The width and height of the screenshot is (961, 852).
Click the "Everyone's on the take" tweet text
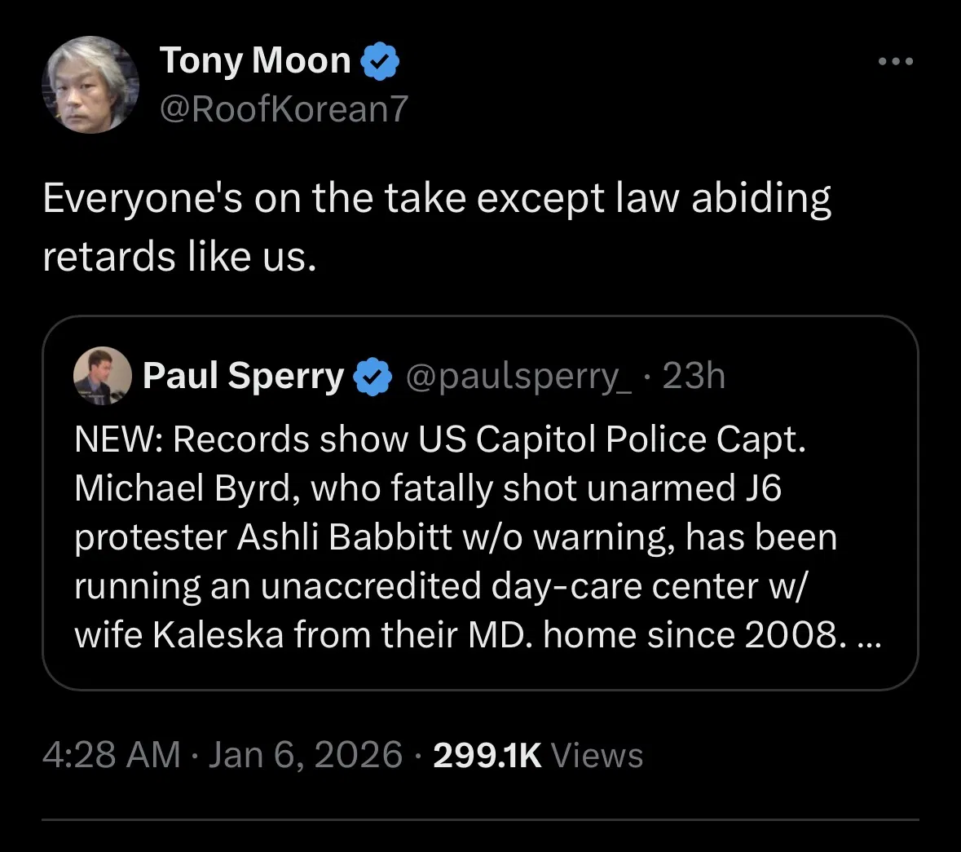pos(436,200)
